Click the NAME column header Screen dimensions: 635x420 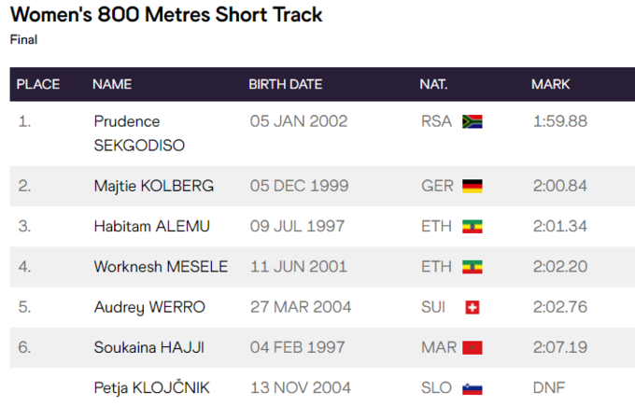(112, 84)
